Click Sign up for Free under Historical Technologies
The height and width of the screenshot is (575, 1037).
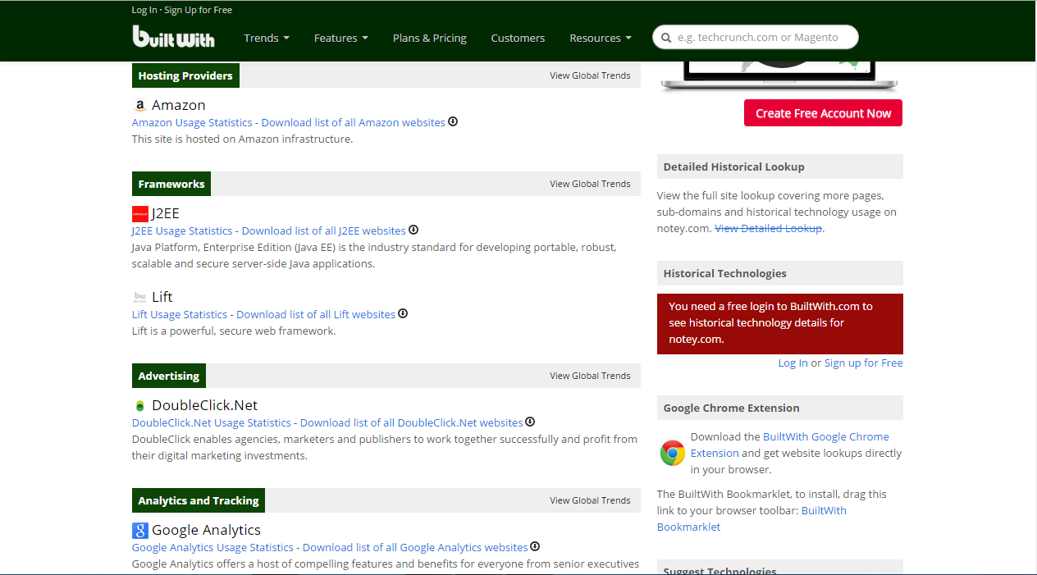(863, 363)
